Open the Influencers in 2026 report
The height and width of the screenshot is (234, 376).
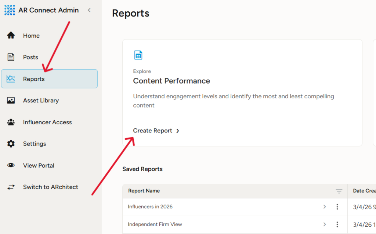(150, 206)
